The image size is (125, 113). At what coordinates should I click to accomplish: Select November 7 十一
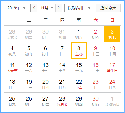[x=62, y=51]
